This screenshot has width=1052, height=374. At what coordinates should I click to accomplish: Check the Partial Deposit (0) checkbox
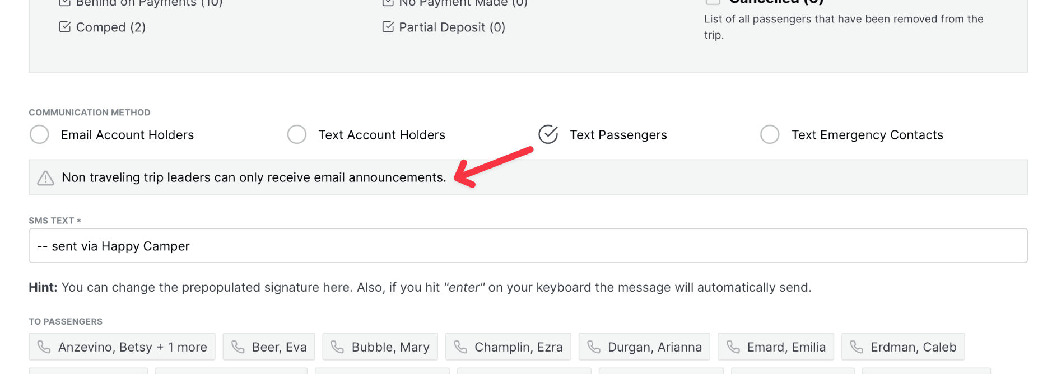[x=388, y=26]
